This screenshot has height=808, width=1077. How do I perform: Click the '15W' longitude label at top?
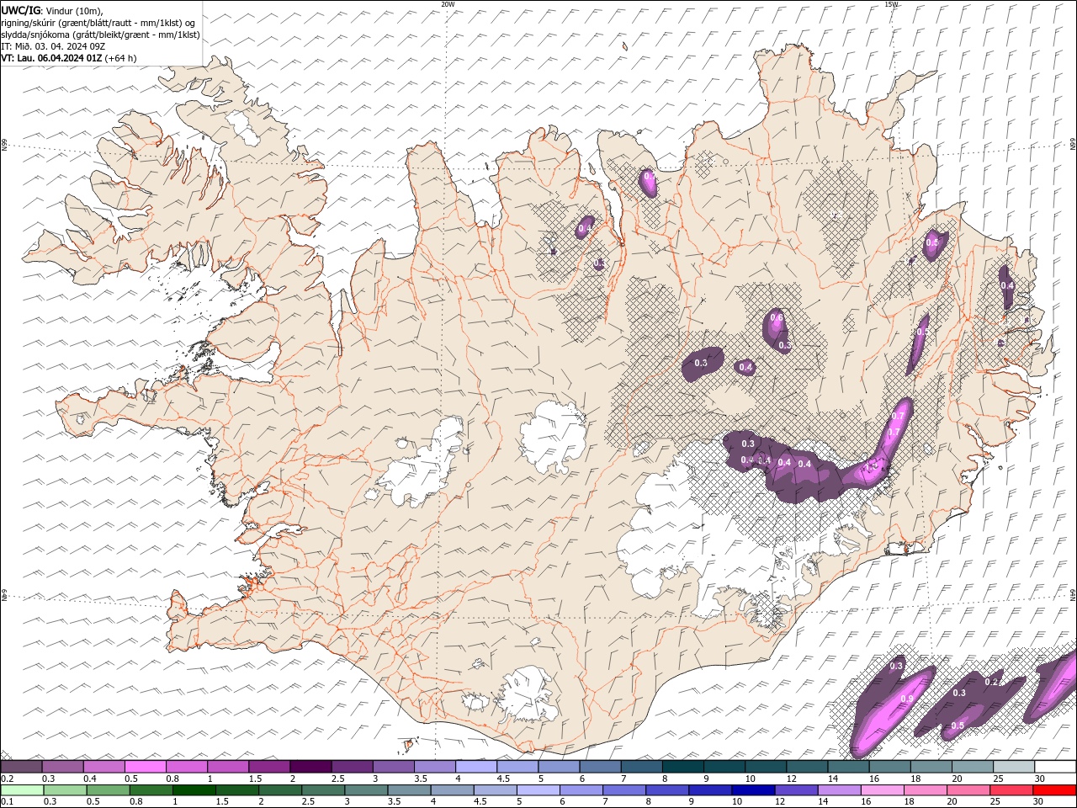coord(890,4)
